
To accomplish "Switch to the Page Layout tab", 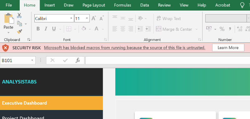I will [x=94, y=5].
